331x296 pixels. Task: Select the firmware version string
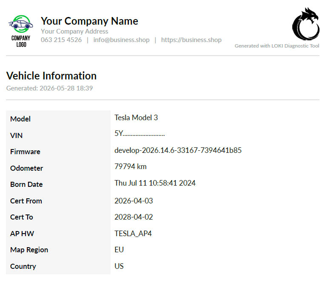click(178, 150)
